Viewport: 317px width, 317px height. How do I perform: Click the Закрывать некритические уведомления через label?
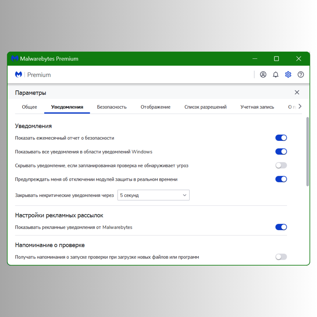[x=64, y=195]
